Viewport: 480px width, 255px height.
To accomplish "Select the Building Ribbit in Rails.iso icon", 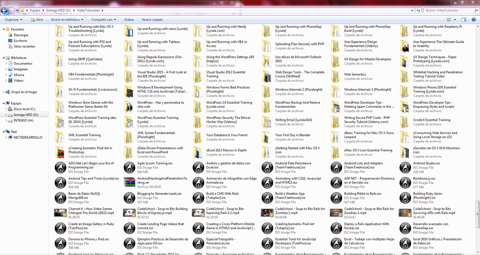I will point(336,198).
